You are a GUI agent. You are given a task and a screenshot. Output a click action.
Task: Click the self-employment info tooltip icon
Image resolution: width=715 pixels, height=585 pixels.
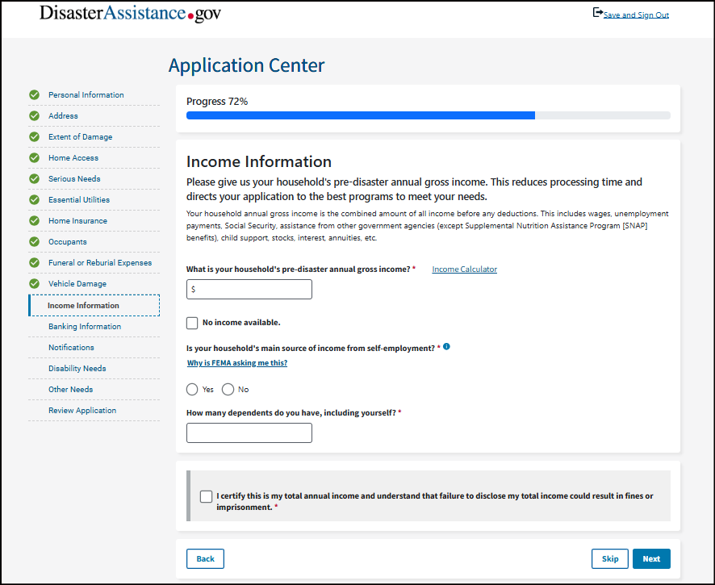click(446, 347)
